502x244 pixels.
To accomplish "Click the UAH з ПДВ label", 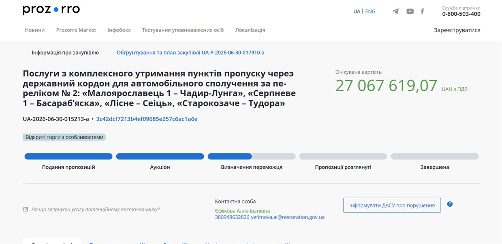I will point(455,89).
